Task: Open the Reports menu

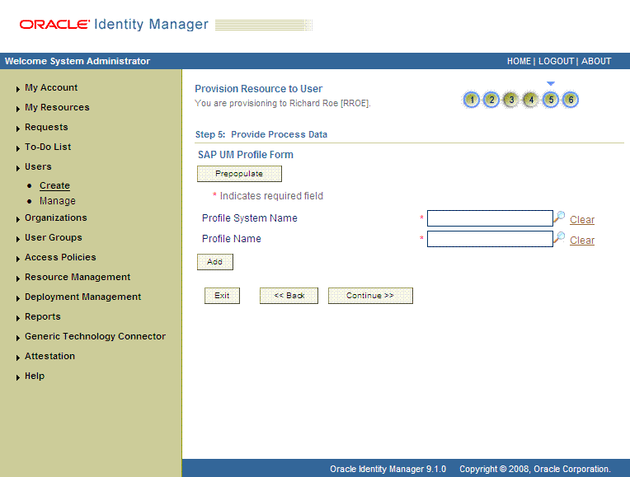Action: 43,316
